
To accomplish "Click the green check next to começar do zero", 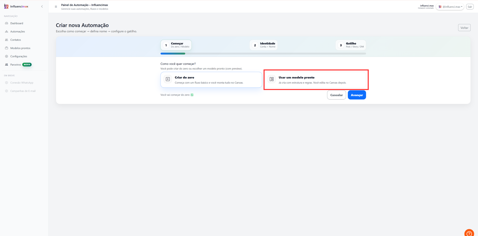I will 192,95.
